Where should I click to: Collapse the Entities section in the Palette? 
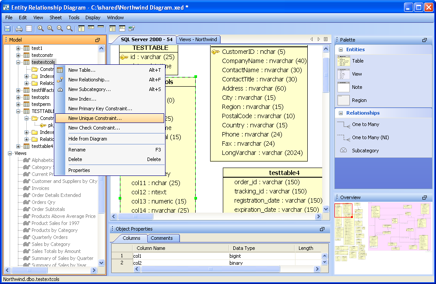point(340,49)
